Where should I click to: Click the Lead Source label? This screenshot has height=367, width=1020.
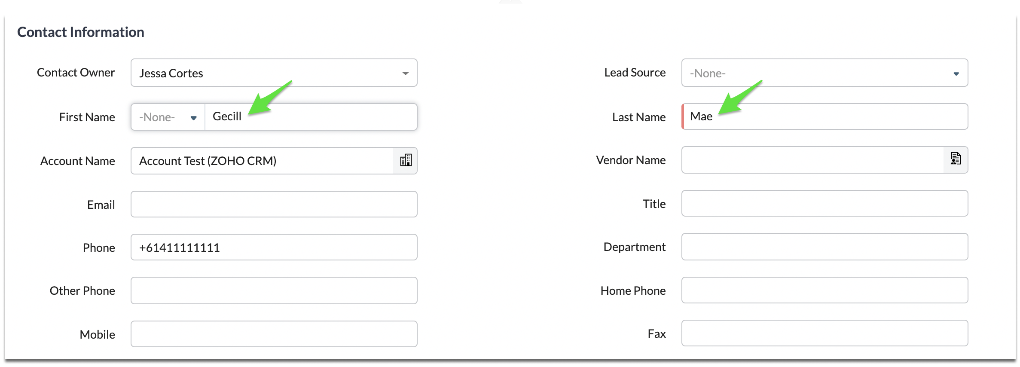click(635, 73)
